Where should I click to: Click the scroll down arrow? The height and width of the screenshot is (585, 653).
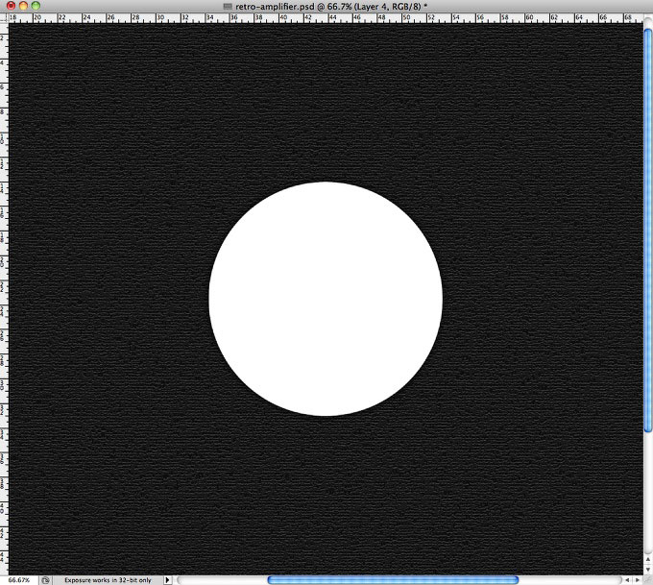point(648,569)
